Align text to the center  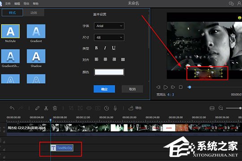click(x=105, y=59)
